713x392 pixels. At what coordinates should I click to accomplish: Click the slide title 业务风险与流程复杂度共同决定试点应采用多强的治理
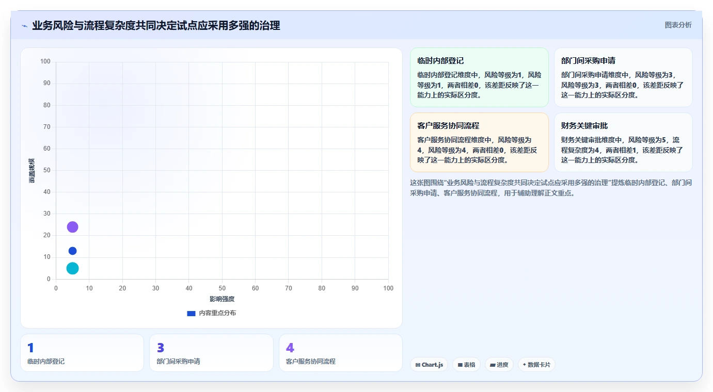click(x=156, y=25)
